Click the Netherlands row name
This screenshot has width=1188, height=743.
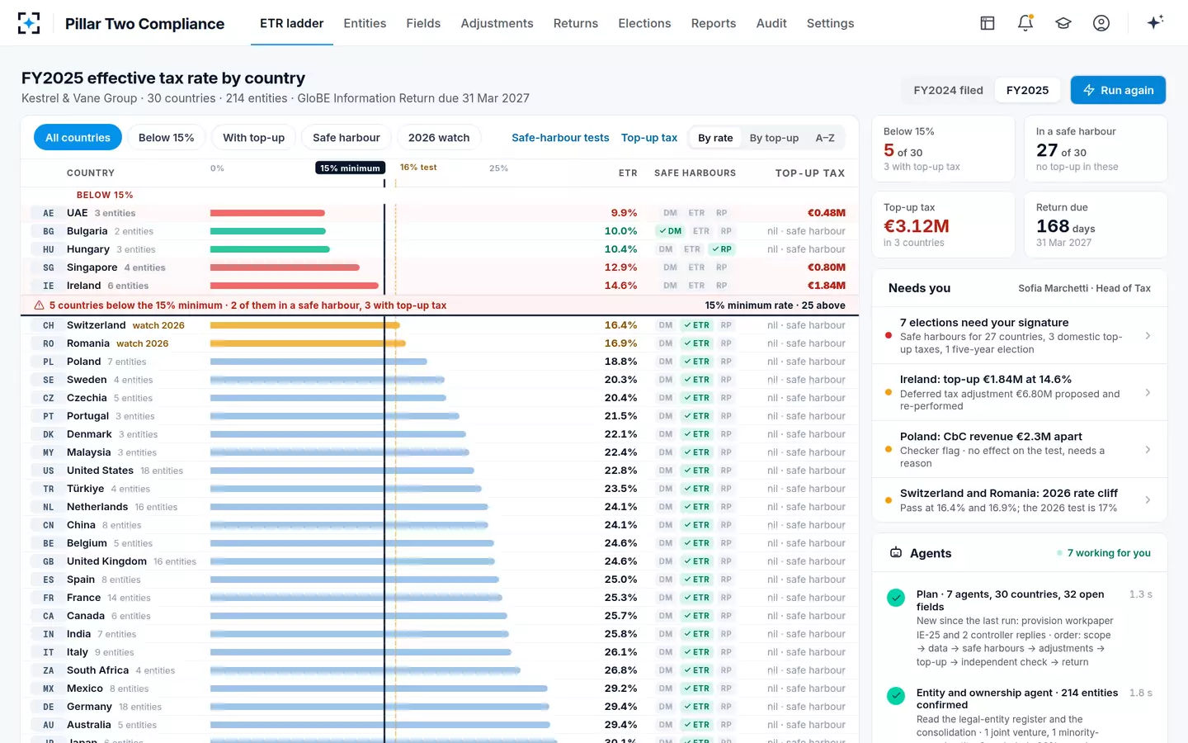pyautogui.click(x=97, y=507)
